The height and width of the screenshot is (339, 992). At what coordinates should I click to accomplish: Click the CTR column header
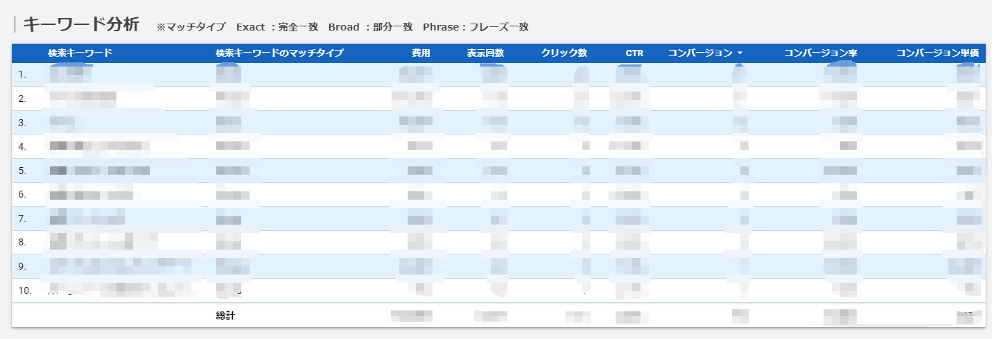(x=634, y=53)
